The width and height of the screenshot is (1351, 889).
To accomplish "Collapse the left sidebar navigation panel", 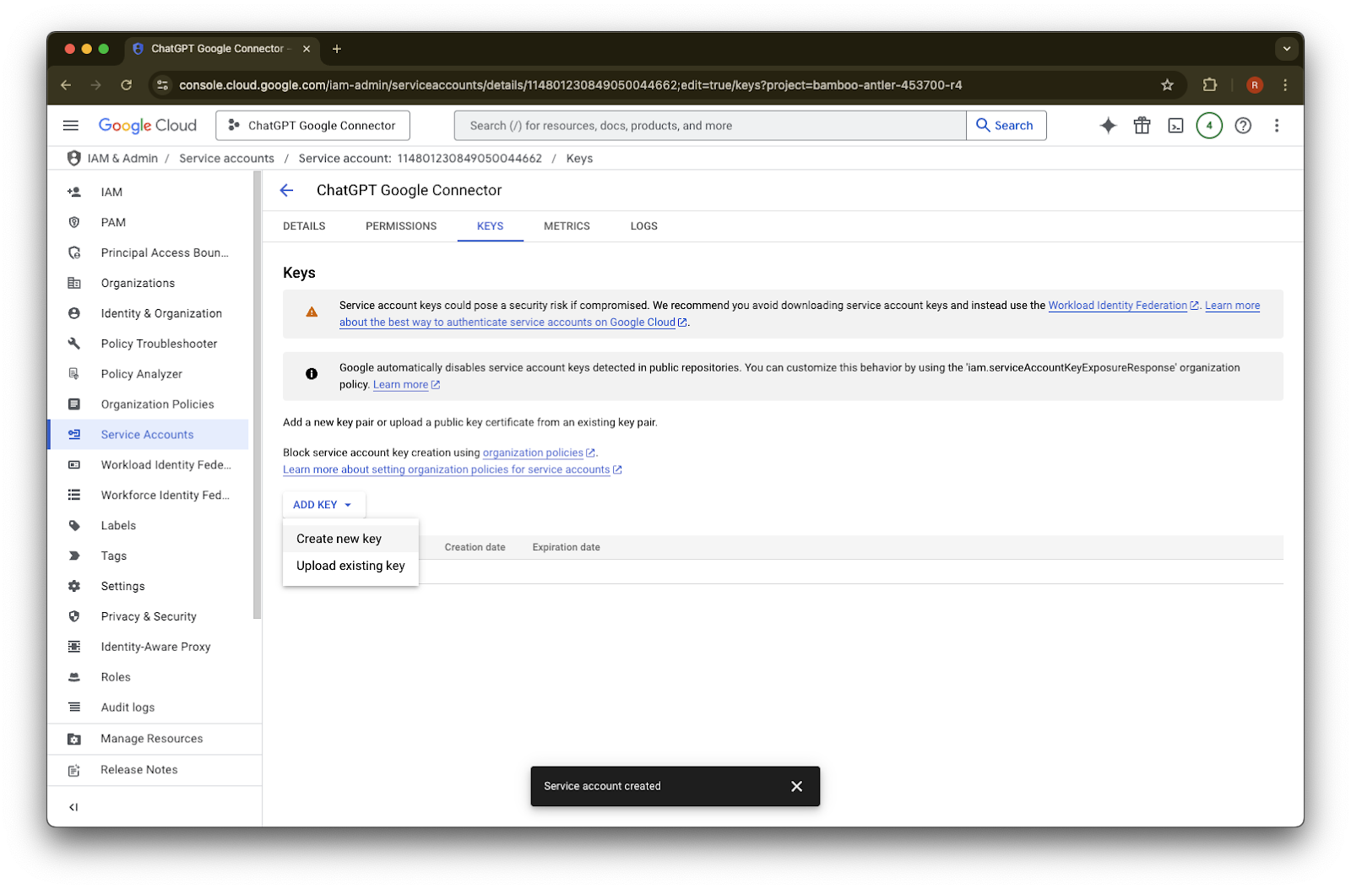I will coord(73,807).
